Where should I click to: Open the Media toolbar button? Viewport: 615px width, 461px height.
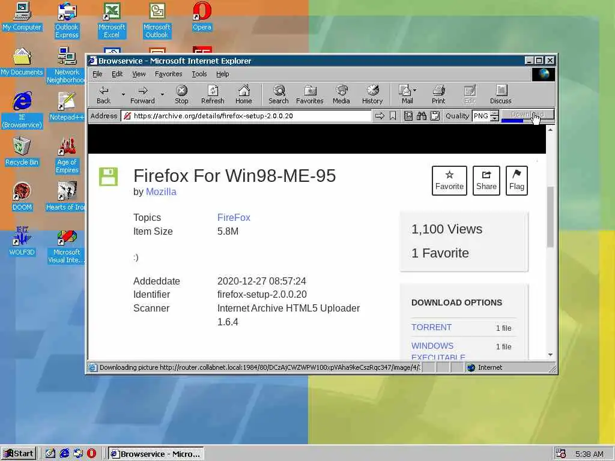341,94
